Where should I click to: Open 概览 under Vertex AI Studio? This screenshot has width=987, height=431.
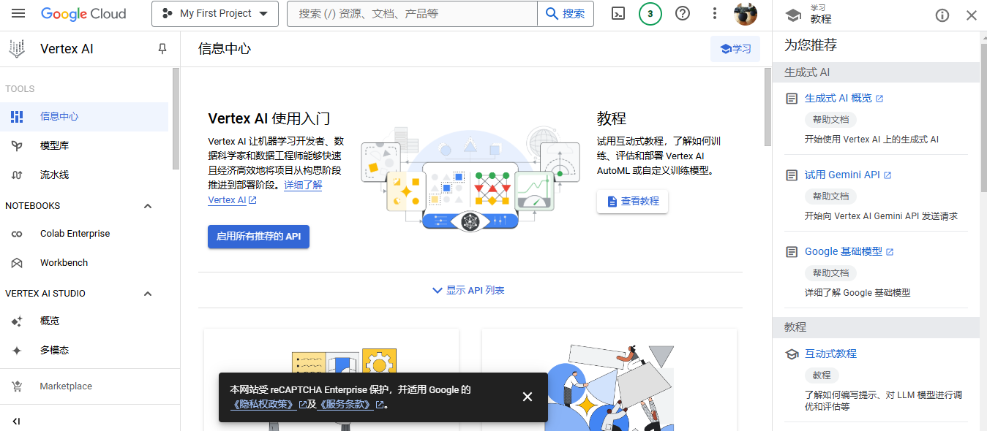coord(84,321)
